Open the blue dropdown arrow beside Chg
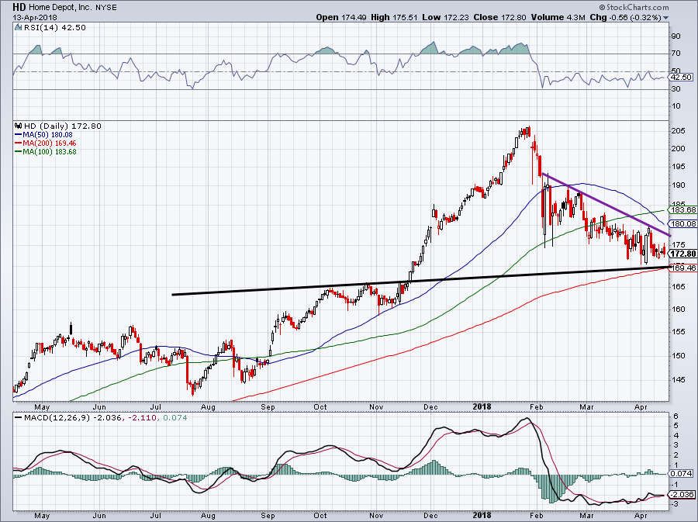The height and width of the screenshot is (522, 698). pyautogui.click(x=666, y=19)
